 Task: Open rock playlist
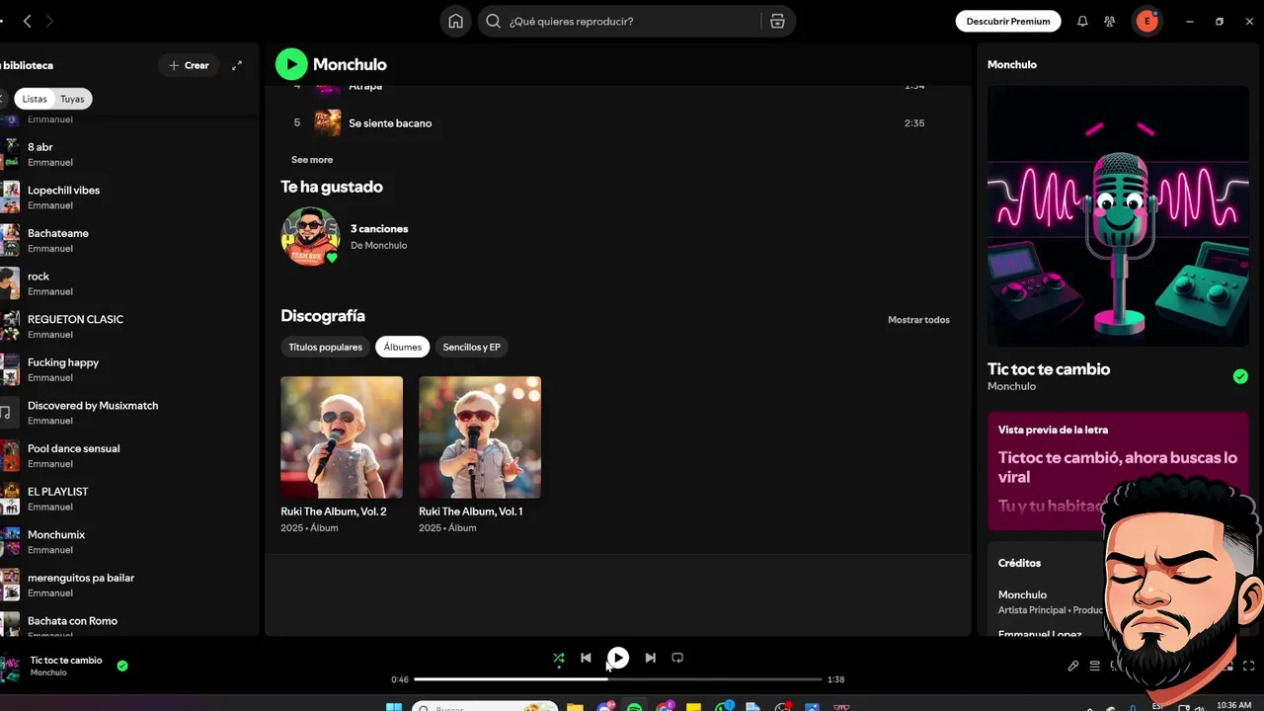(x=128, y=283)
